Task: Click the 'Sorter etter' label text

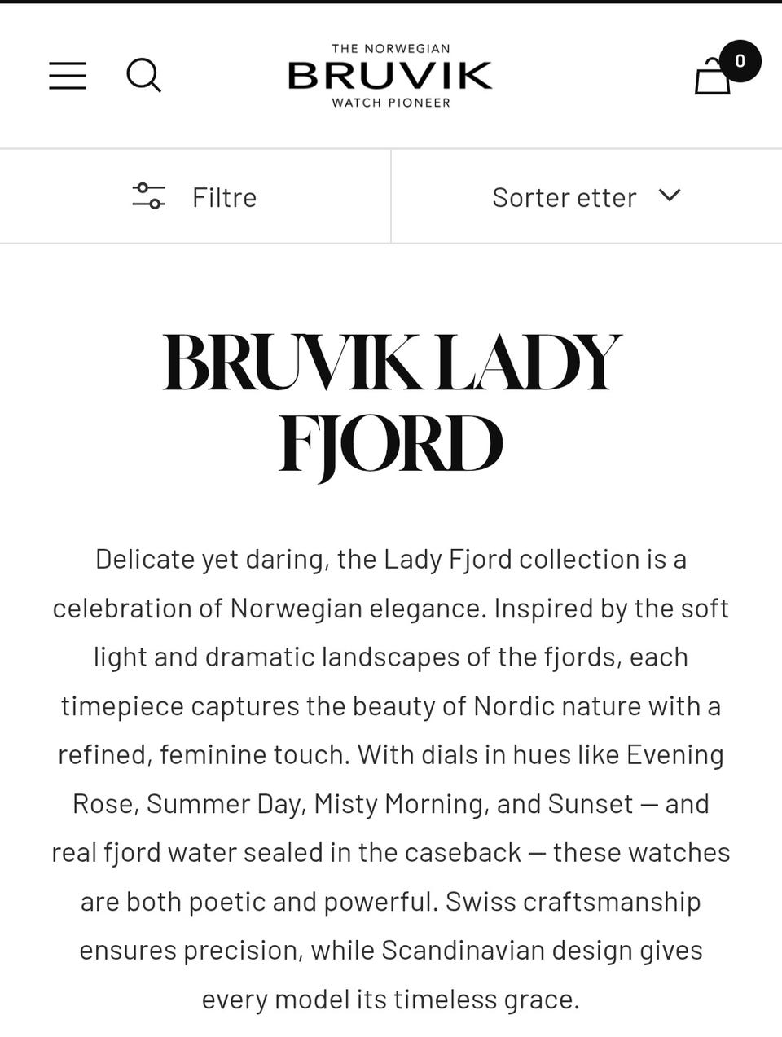Action: [564, 197]
